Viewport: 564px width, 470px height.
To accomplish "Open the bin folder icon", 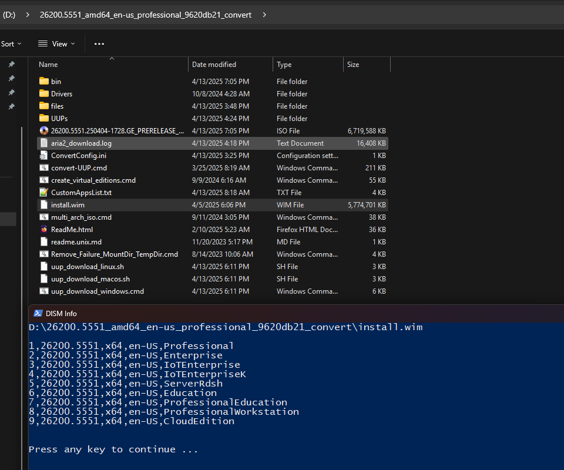I will pos(44,81).
